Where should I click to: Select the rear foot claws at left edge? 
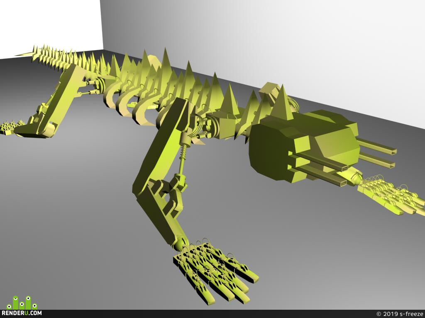tap(11, 128)
